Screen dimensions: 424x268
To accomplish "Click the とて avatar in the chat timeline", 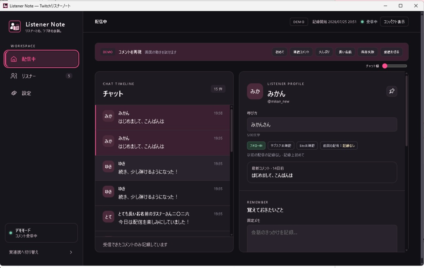I will pyautogui.click(x=108, y=217).
